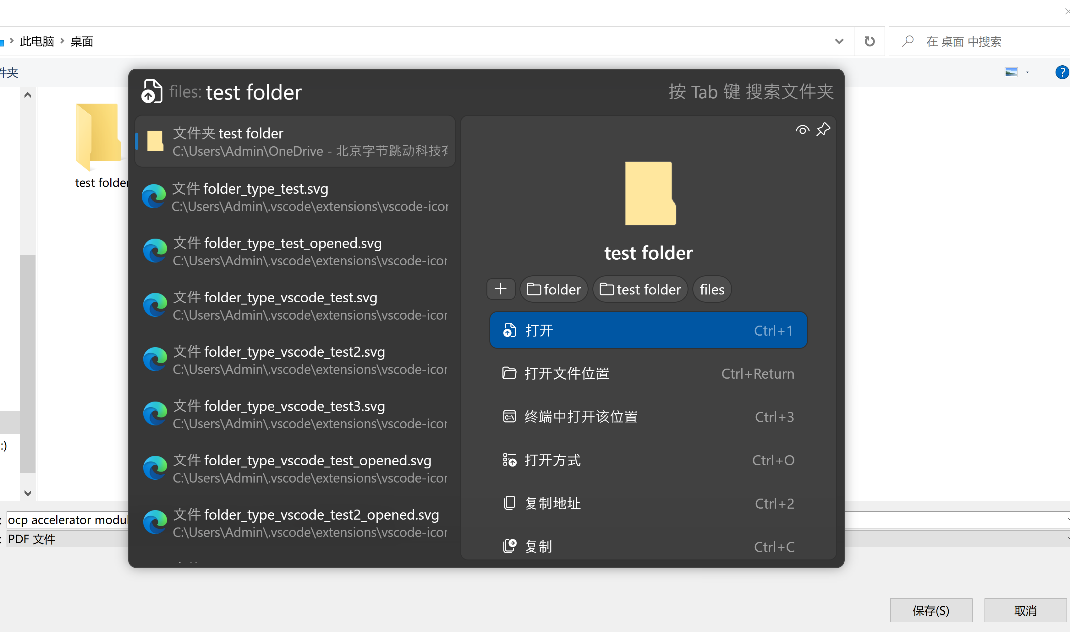Select result folder_type_vscode_test.svg

295,305
